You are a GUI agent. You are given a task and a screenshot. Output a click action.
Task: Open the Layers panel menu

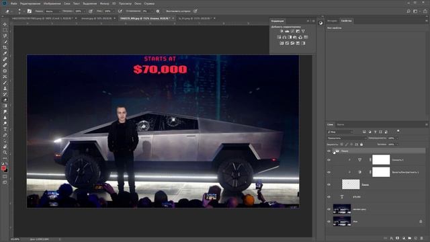point(427,124)
